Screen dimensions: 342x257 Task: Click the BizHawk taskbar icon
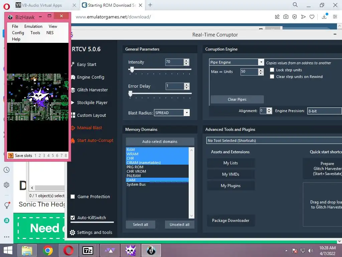click(x=151, y=250)
